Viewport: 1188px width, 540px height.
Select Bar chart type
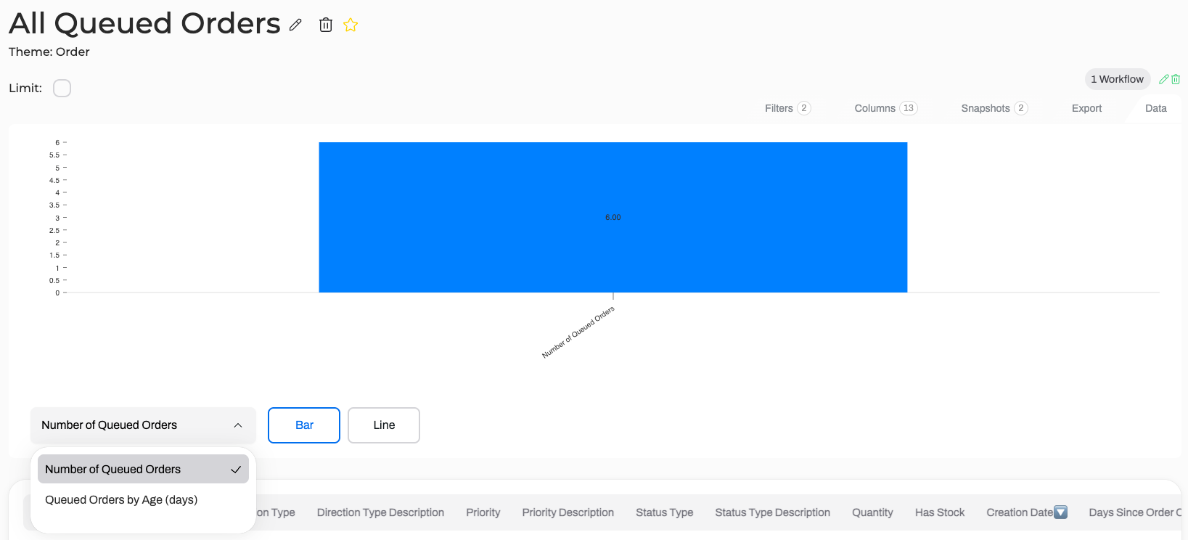pos(304,425)
